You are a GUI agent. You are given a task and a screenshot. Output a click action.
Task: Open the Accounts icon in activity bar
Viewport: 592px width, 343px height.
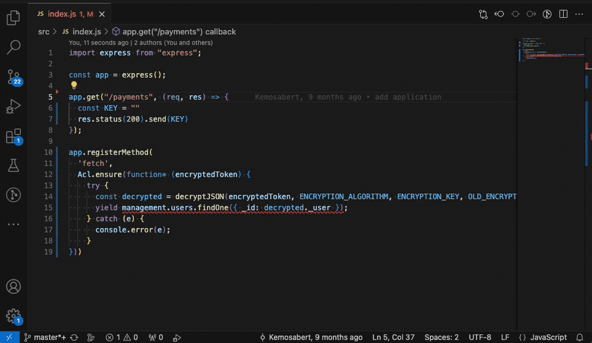pyautogui.click(x=13, y=287)
